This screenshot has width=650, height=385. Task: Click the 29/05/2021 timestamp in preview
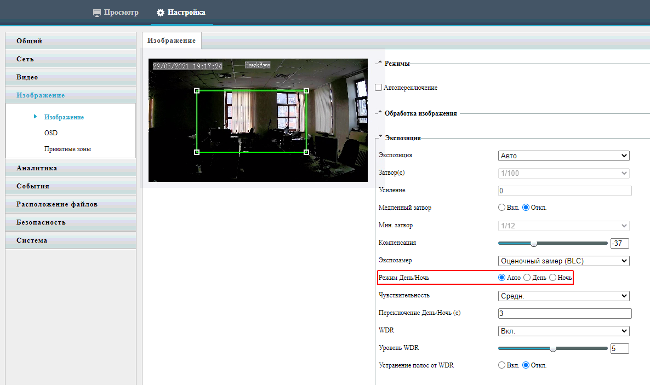tap(187, 66)
